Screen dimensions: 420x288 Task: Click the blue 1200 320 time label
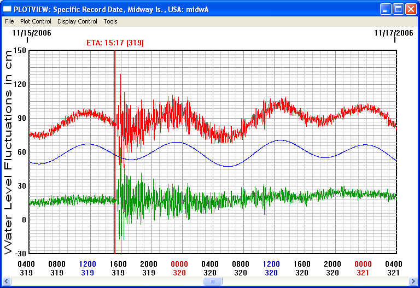(271, 268)
